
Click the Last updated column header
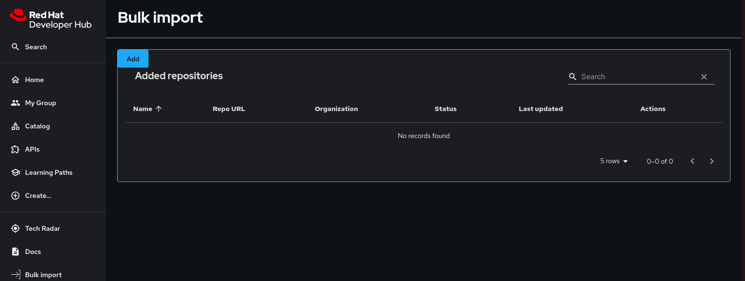pos(541,109)
